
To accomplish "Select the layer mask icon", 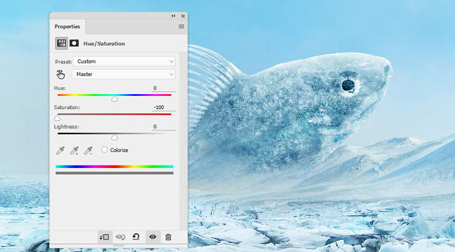I will [73, 43].
